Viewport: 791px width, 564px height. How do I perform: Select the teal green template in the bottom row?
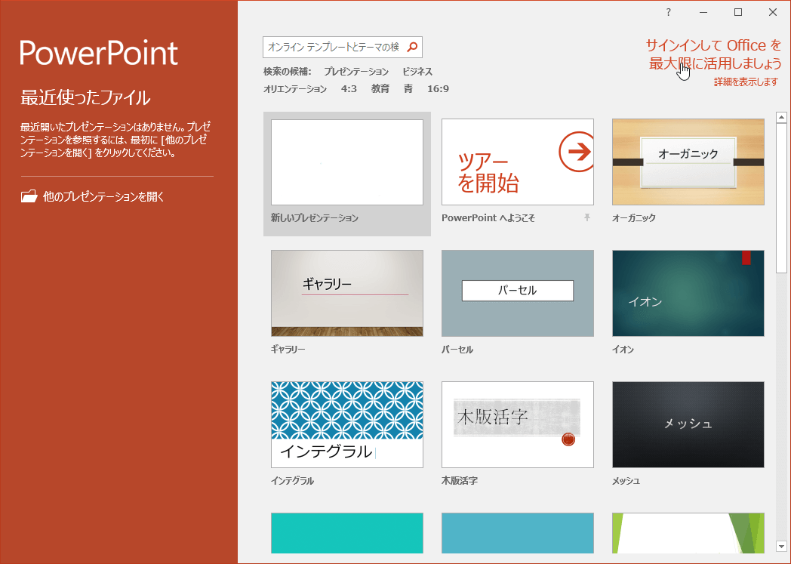point(347,533)
